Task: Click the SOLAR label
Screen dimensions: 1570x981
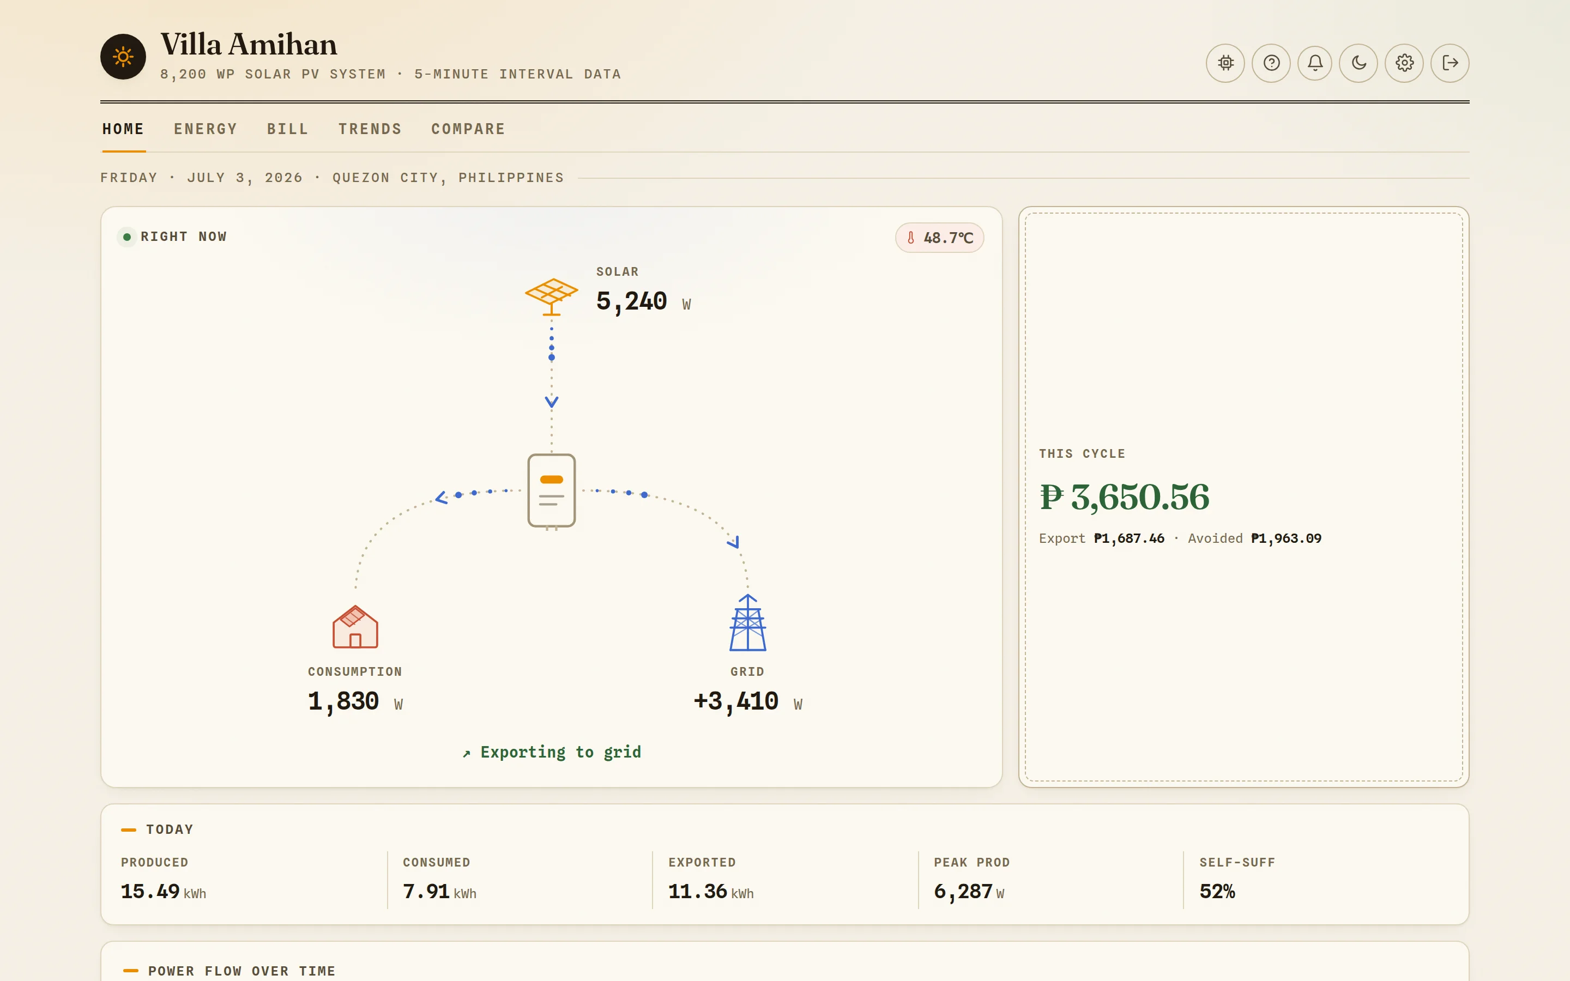Action: point(618,272)
